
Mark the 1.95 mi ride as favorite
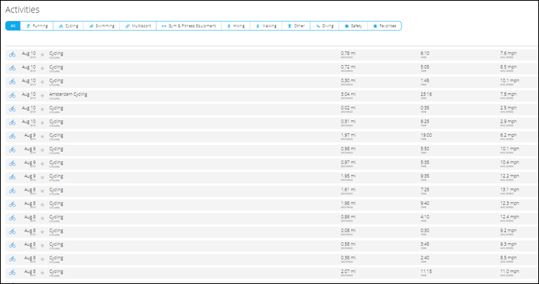coord(43,177)
